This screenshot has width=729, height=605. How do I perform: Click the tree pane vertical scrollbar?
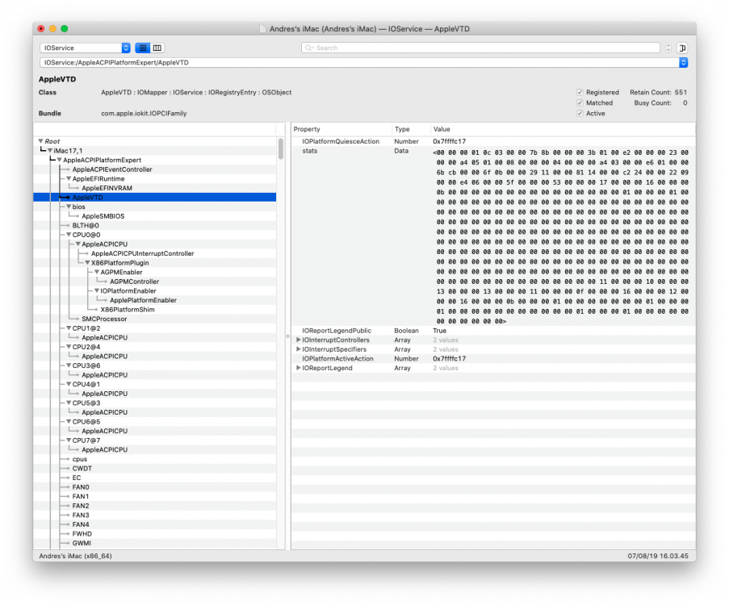[281, 148]
